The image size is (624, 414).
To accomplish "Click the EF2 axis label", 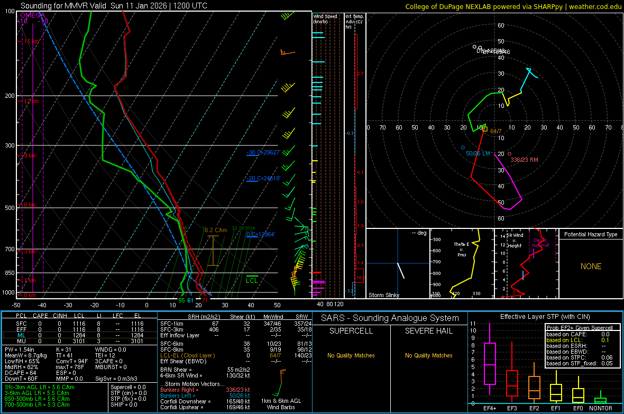I will tap(534, 408).
